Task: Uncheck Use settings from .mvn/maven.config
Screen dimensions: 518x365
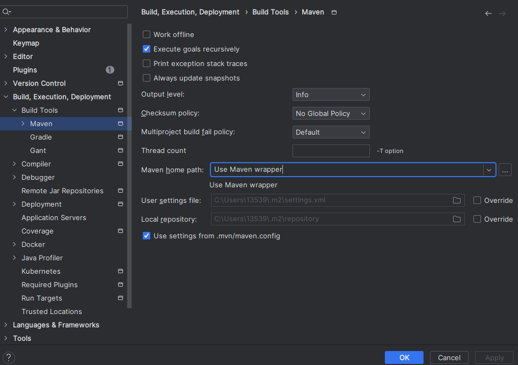Action: point(147,236)
